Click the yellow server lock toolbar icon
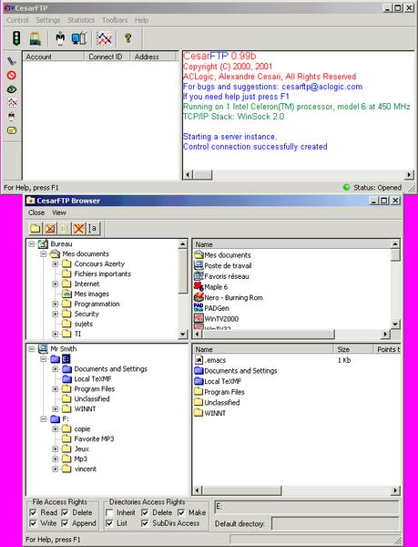Viewport: 418px width, 547px height. coord(36,38)
